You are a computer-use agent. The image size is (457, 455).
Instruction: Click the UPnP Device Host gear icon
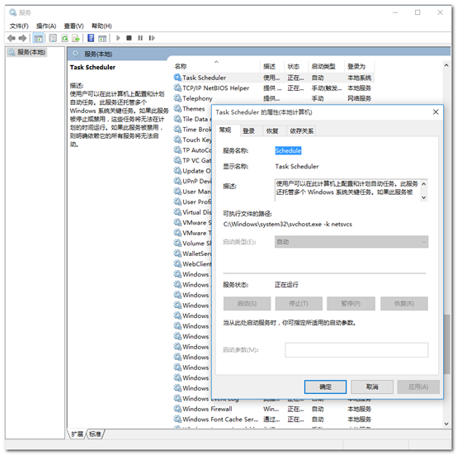coord(177,181)
